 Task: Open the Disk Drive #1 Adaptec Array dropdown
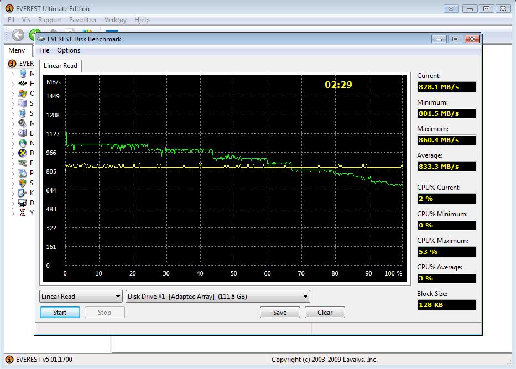pos(217,297)
